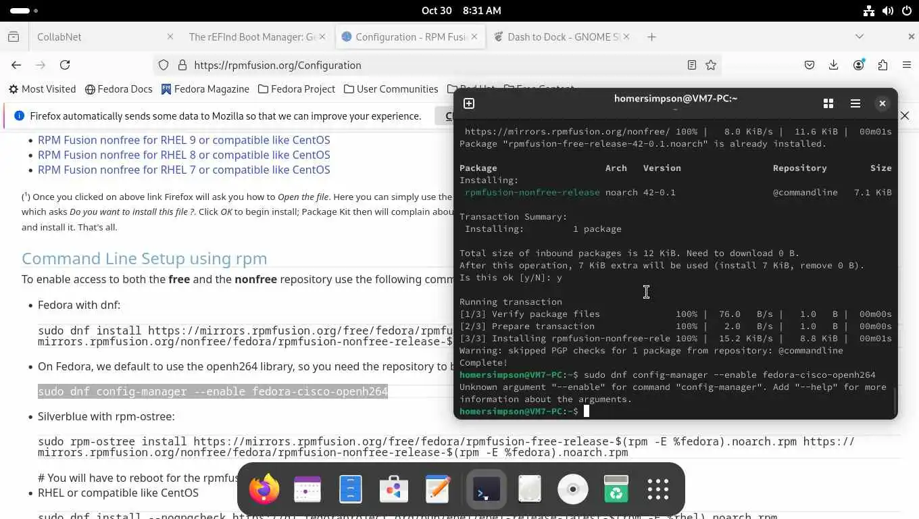Open RPM Fusion nonfree RHEL 8 link

184,155
